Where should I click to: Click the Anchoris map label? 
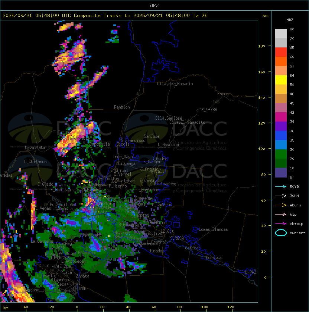click(x=87, y=252)
